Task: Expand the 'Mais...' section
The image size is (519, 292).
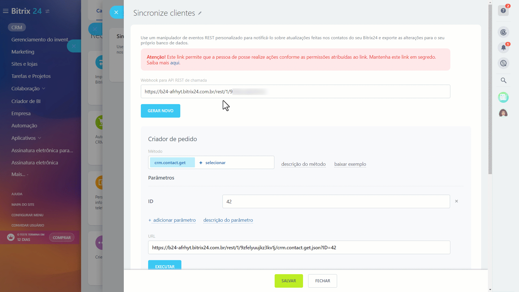Action: click(x=19, y=174)
